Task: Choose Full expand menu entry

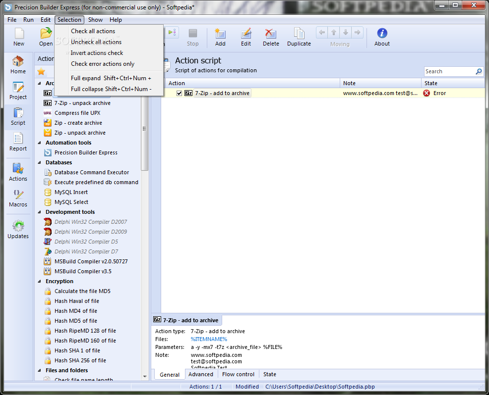Action: point(109,78)
